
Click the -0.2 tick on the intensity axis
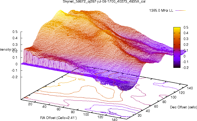point(14,77)
